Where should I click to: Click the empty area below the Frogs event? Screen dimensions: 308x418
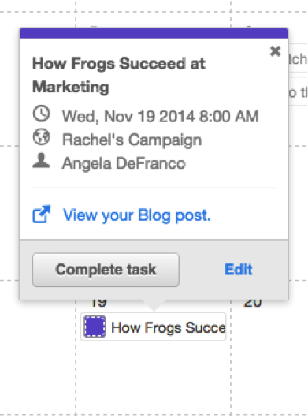pyautogui.click(x=153, y=377)
